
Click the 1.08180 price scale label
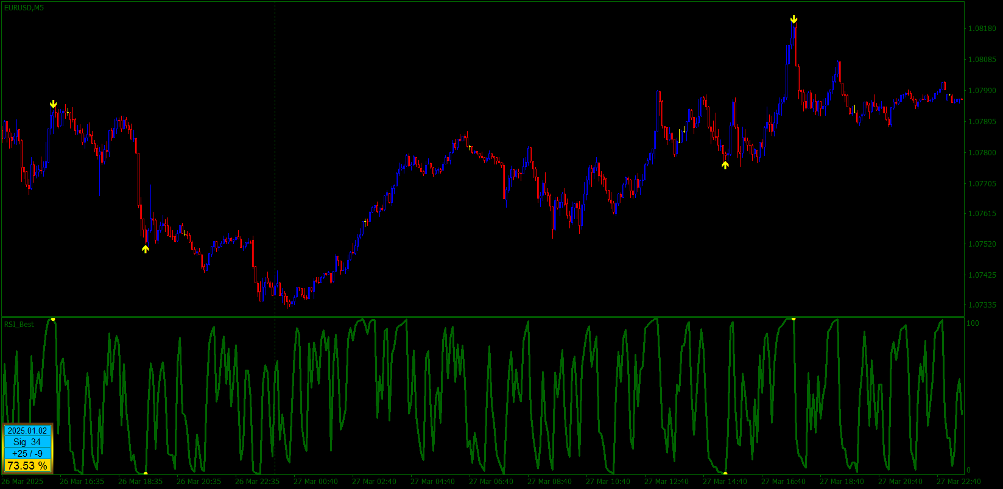(982, 29)
